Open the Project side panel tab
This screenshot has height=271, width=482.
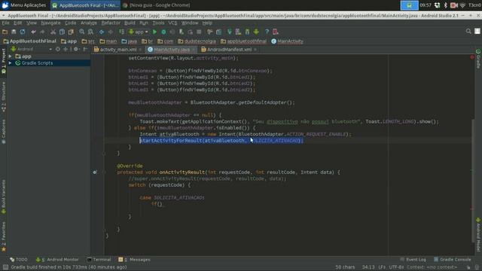[x=3, y=61]
